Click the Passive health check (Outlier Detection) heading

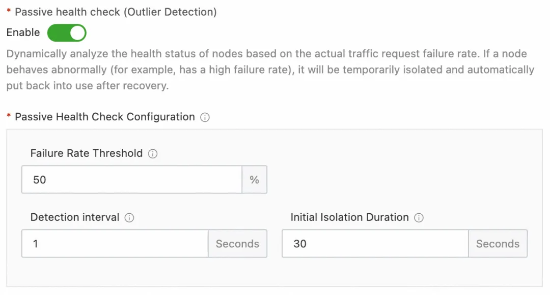(116, 12)
